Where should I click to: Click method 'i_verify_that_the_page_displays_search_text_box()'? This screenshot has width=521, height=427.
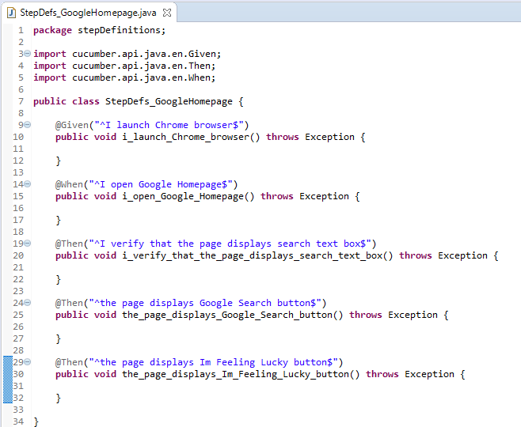[x=257, y=255]
